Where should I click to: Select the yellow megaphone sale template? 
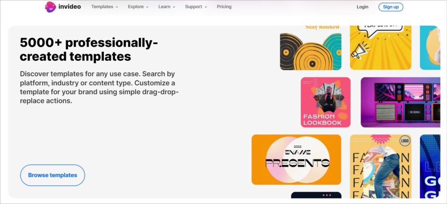pyautogui.click(x=381, y=48)
